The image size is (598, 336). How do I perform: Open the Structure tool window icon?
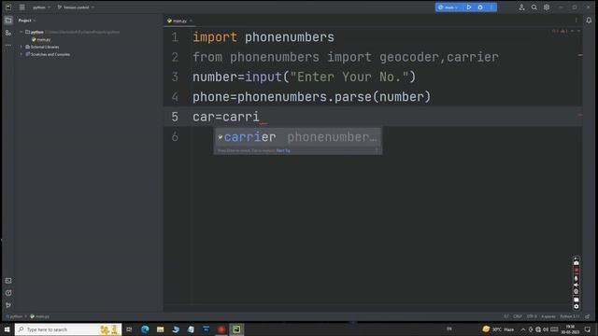(x=8, y=34)
